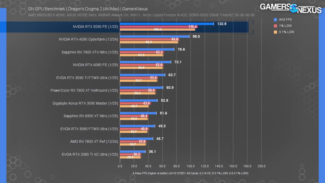Click the 52.9 average FPS value
The width and height of the screenshot is (325, 183).
pos(164,100)
